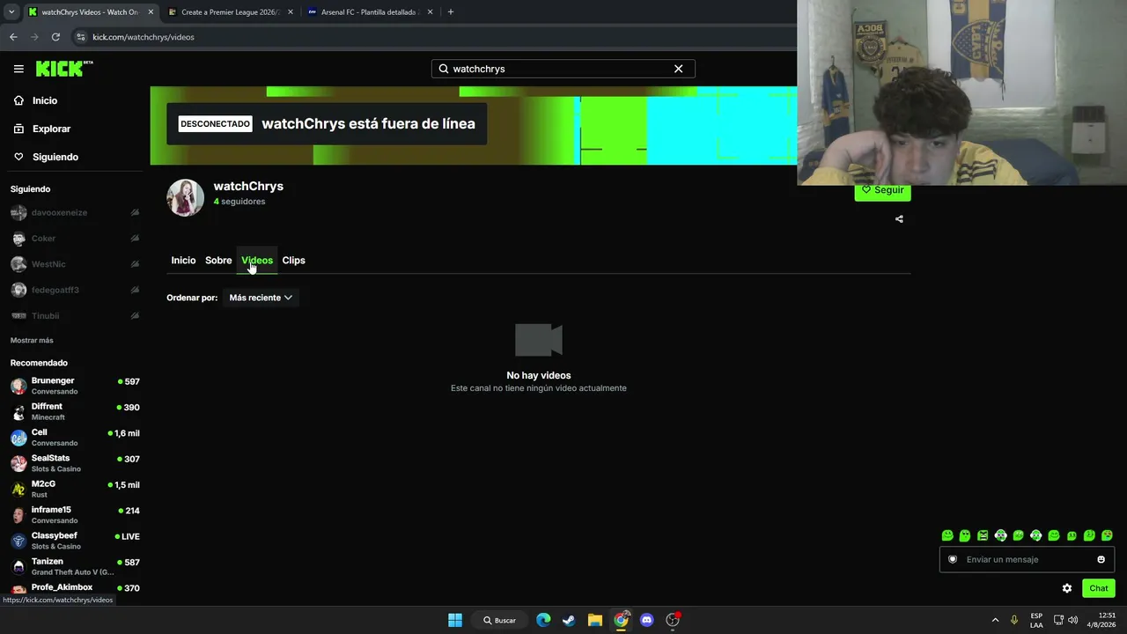Click the browser address bar
This screenshot has height=634, width=1127.
point(431,37)
